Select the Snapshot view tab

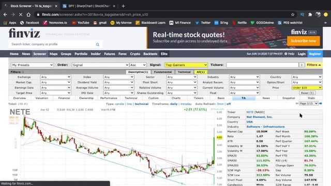tap(289, 98)
